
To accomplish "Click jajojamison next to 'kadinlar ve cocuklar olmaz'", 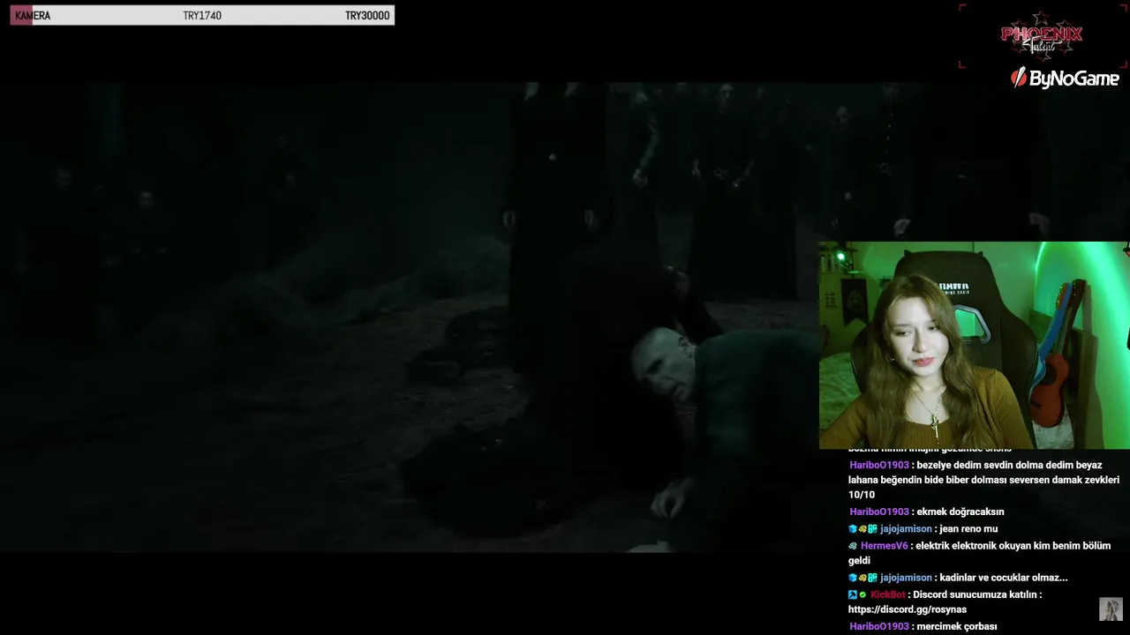I will point(906,578).
